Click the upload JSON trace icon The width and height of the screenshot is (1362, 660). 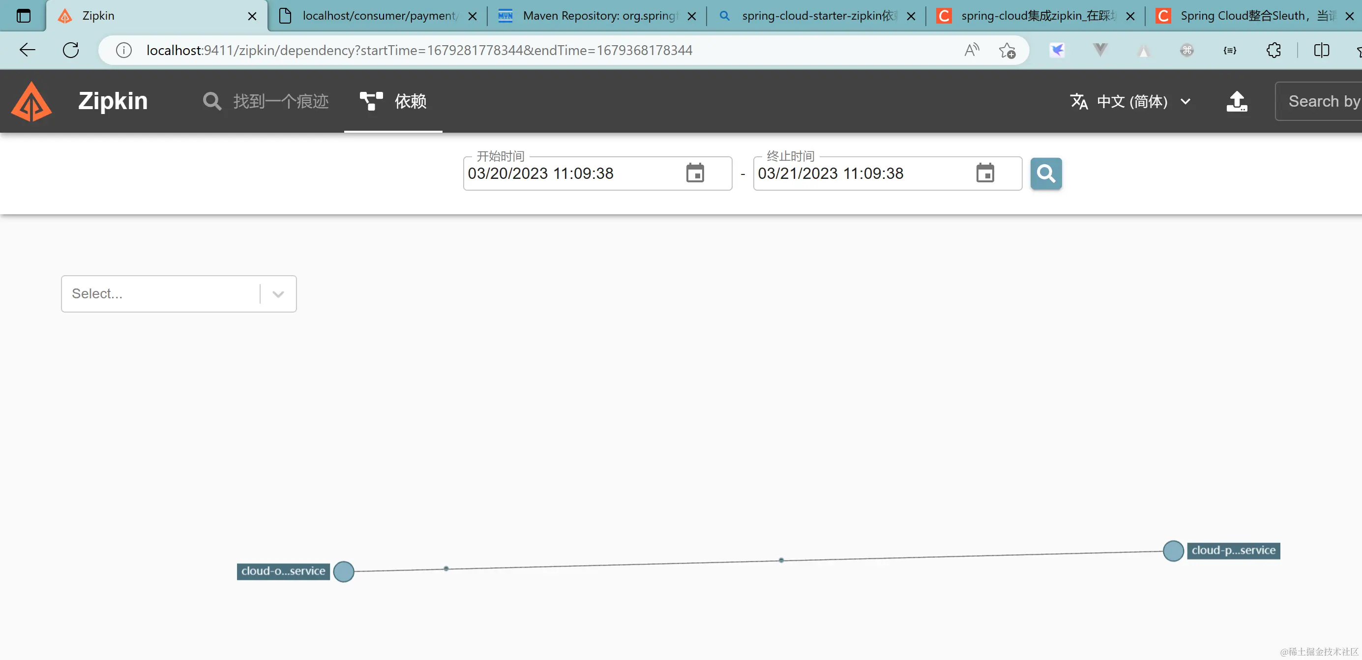1236,101
